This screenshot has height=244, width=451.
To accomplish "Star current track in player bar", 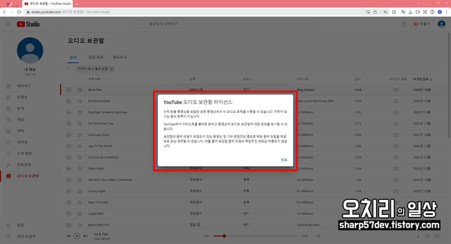I will [x=428, y=236].
